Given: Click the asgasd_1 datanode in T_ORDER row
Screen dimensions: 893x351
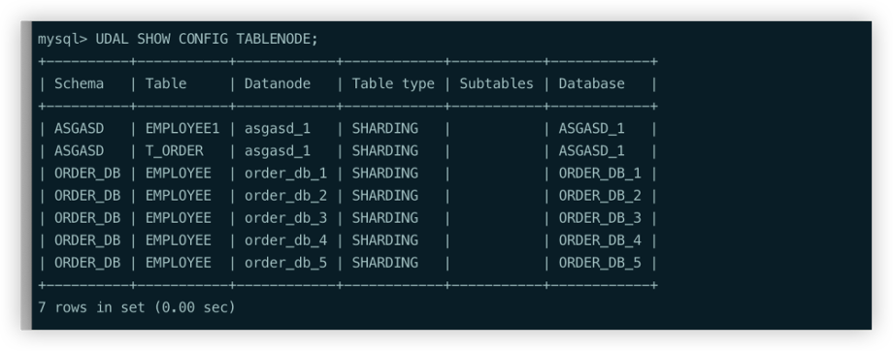Looking at the screenshot, I should pyautogui.click(x=278, y=150).
